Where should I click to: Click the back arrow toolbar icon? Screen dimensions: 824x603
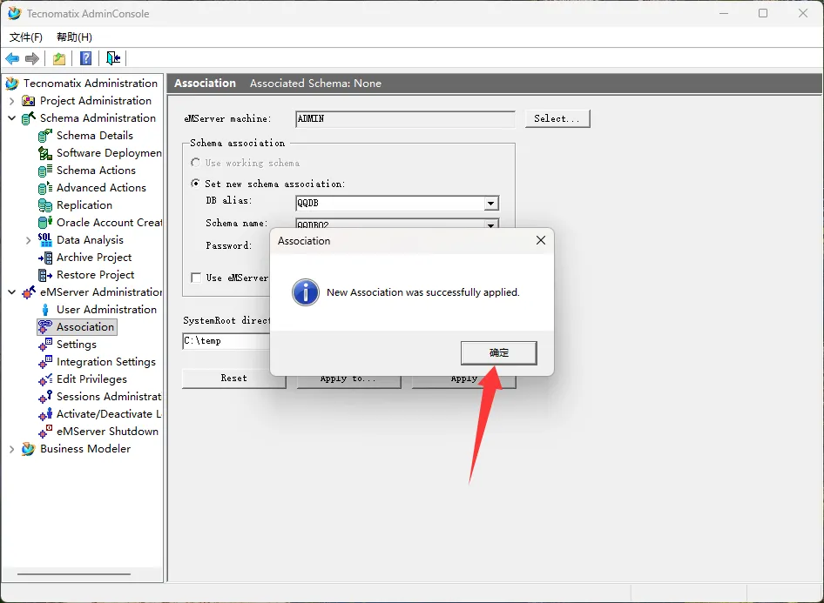point(12,58)
